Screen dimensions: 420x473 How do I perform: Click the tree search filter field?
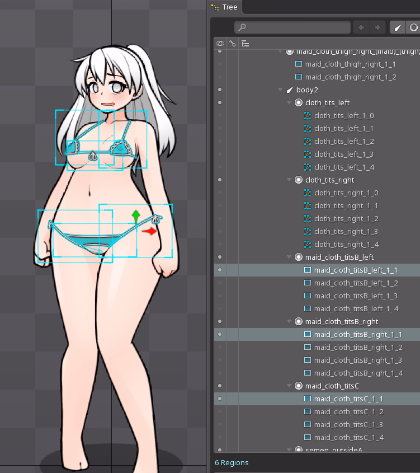[x=292, y=27]
